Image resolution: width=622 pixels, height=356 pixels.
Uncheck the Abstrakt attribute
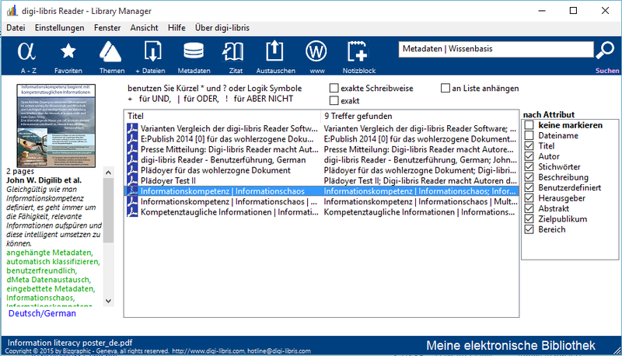(x=529, y=208)
